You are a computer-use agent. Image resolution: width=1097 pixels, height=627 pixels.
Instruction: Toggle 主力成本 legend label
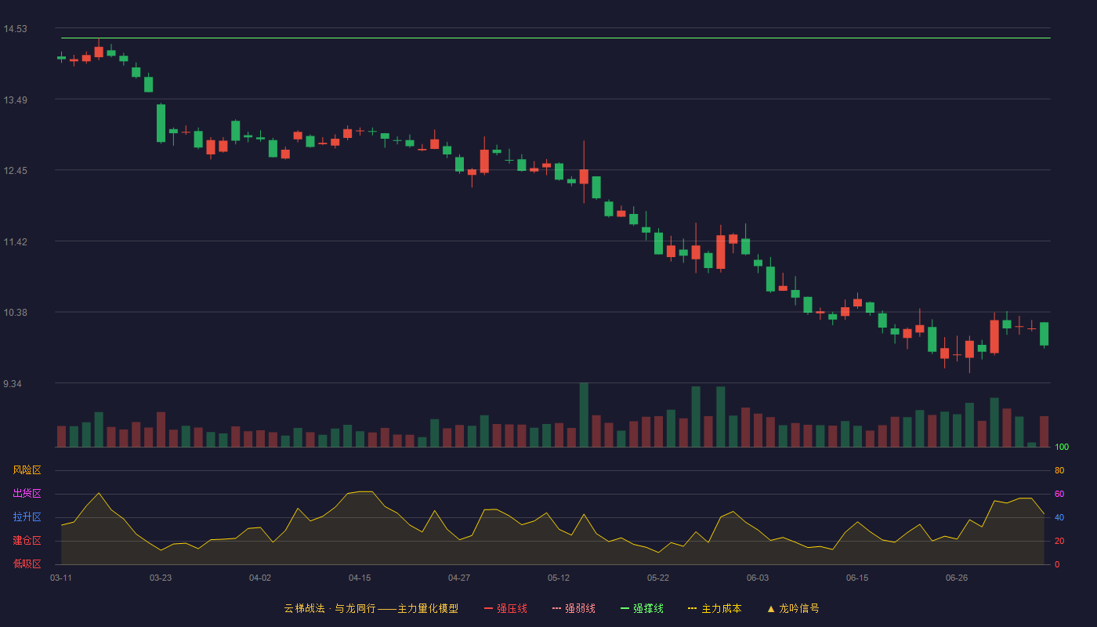[x=722, y=608]
